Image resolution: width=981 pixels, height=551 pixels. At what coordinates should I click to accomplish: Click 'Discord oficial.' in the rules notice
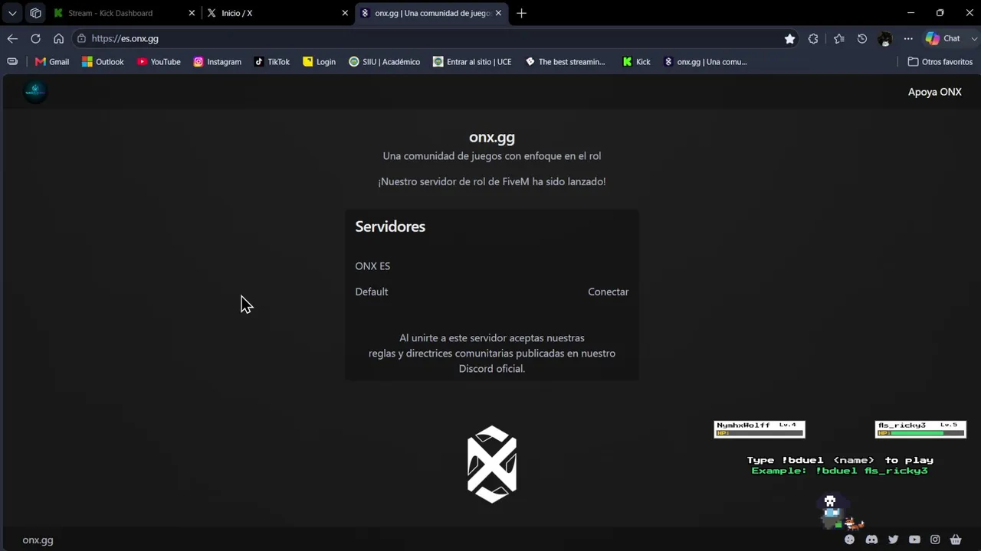[492, 369]
